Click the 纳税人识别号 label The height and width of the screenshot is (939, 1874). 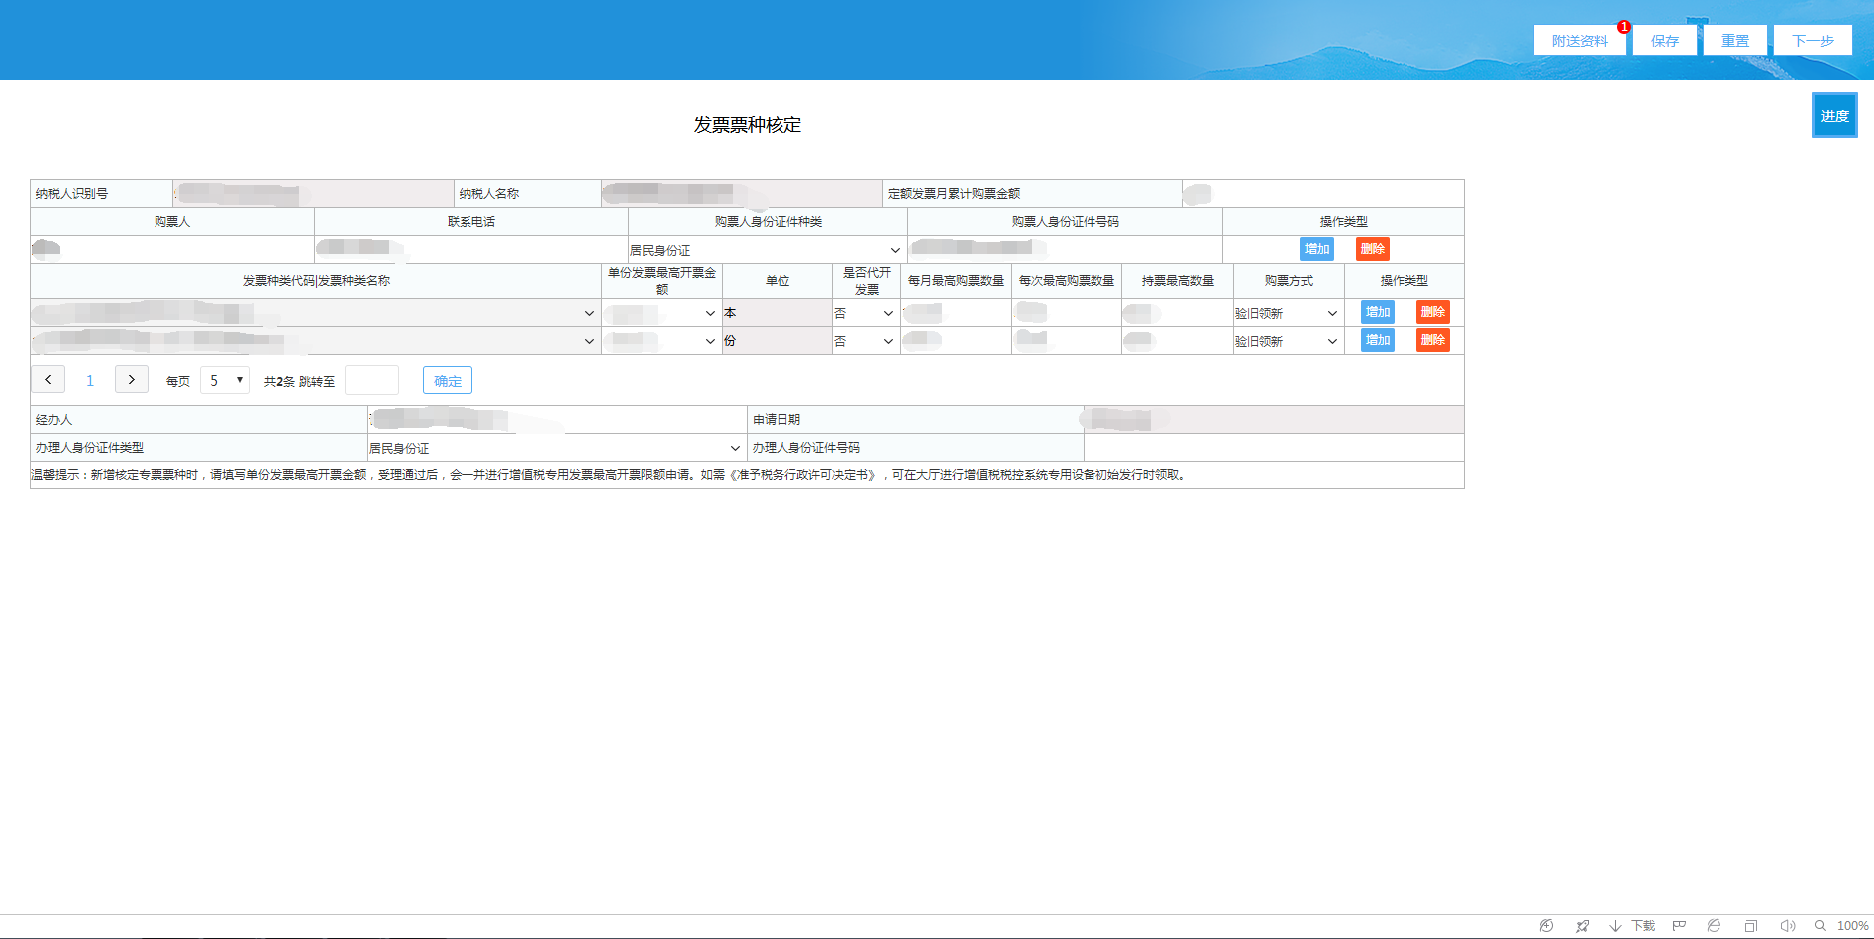click(x=72, y=194)
